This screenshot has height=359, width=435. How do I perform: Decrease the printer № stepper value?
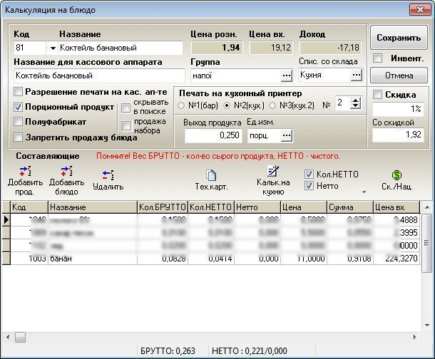click(355, 106)
